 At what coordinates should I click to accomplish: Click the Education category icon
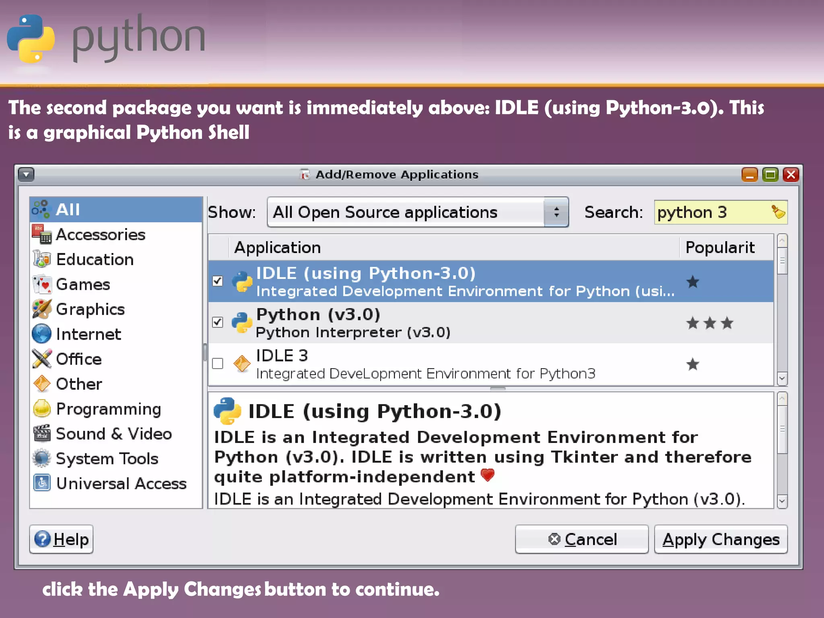42,259
